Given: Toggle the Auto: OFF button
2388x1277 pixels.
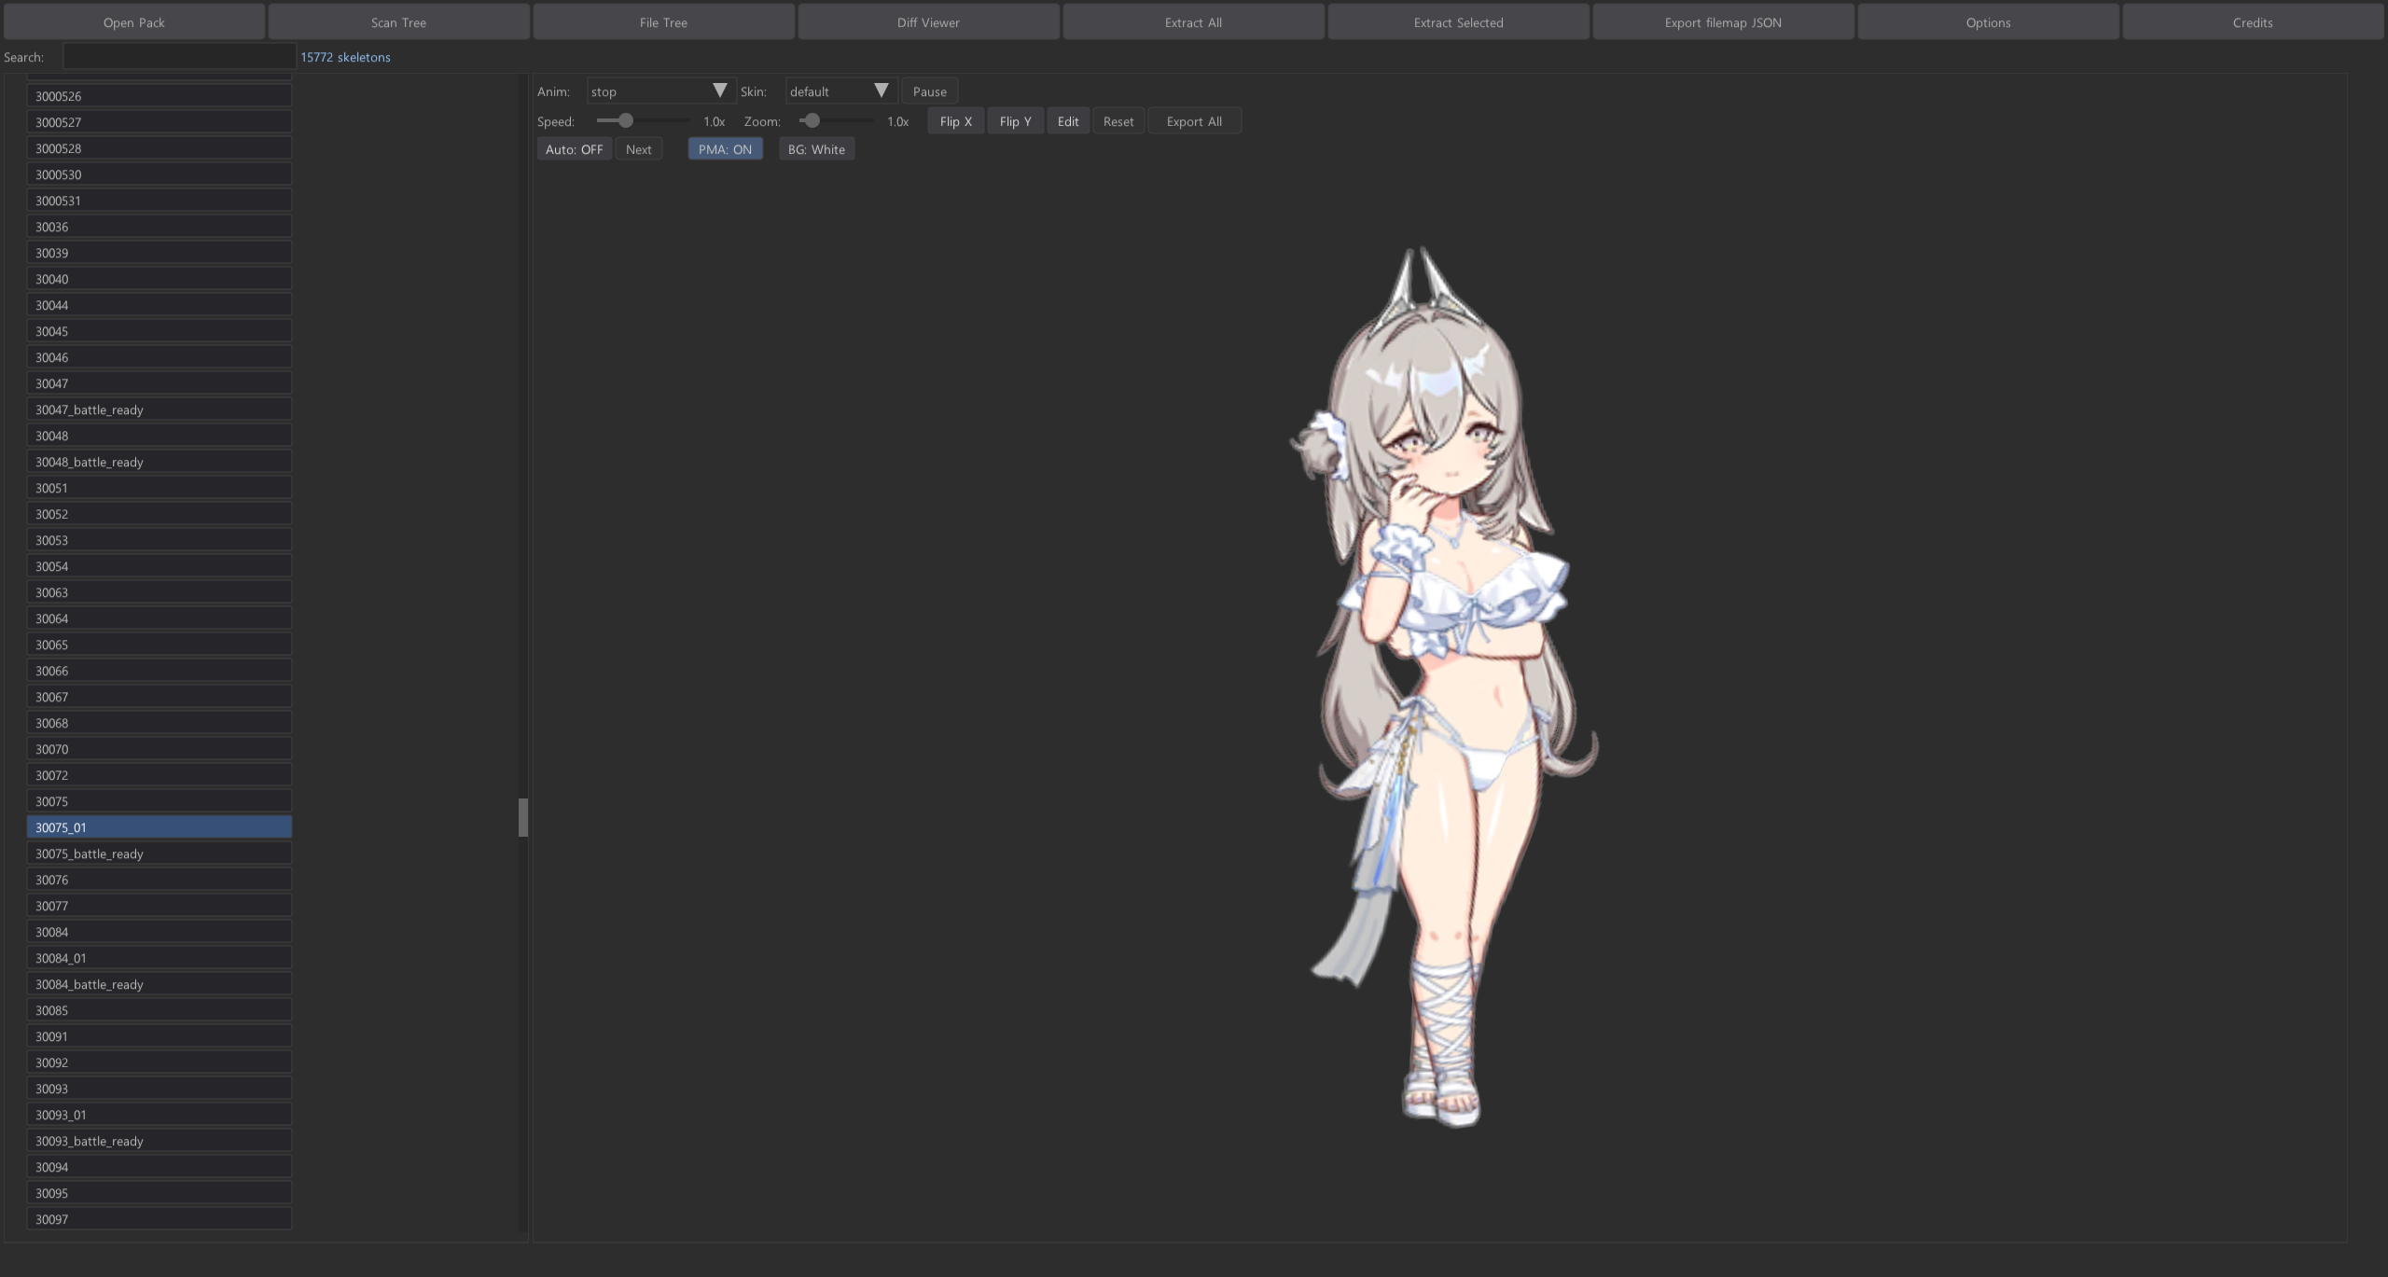Looking at the screenshot, I should point(574,149).
